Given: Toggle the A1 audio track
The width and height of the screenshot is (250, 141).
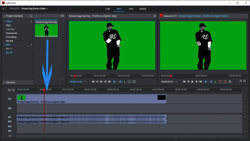Looking at the screenshot, I should click(10, 117).
